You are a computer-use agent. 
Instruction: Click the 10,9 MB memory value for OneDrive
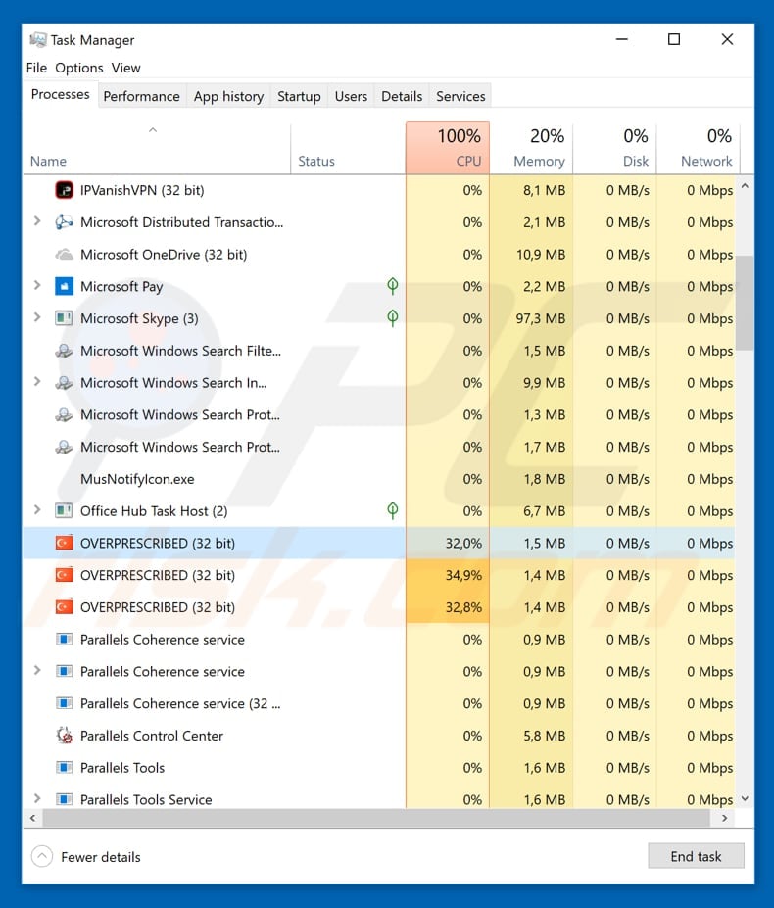point(540,255)
